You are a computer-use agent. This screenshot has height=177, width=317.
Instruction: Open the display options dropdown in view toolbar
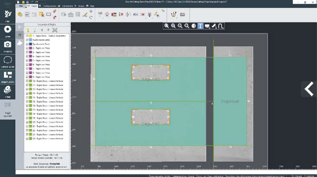click(x=207, y=26)
